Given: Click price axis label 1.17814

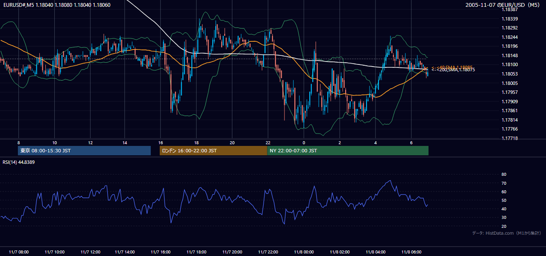Looking at the screenshot, I should coord(510,120).
